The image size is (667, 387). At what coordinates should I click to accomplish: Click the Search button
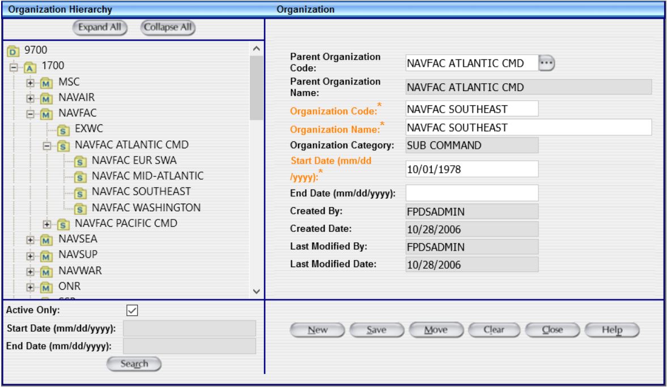134,364
